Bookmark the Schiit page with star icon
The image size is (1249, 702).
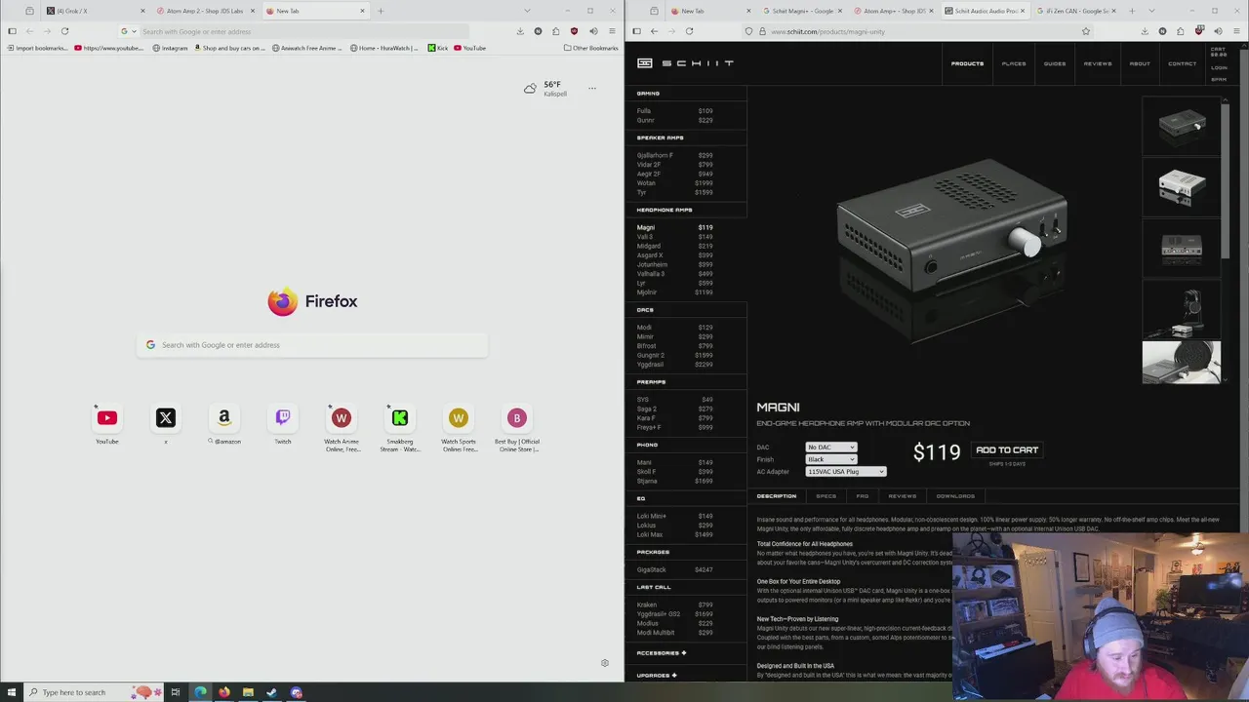pyautogui.click(x=1085, y=31)
